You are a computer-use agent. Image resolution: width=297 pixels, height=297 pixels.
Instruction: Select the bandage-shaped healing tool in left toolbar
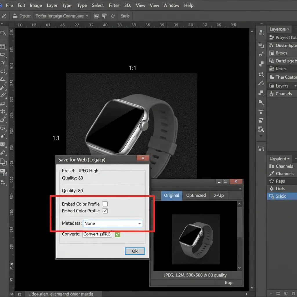pos(3,95)
